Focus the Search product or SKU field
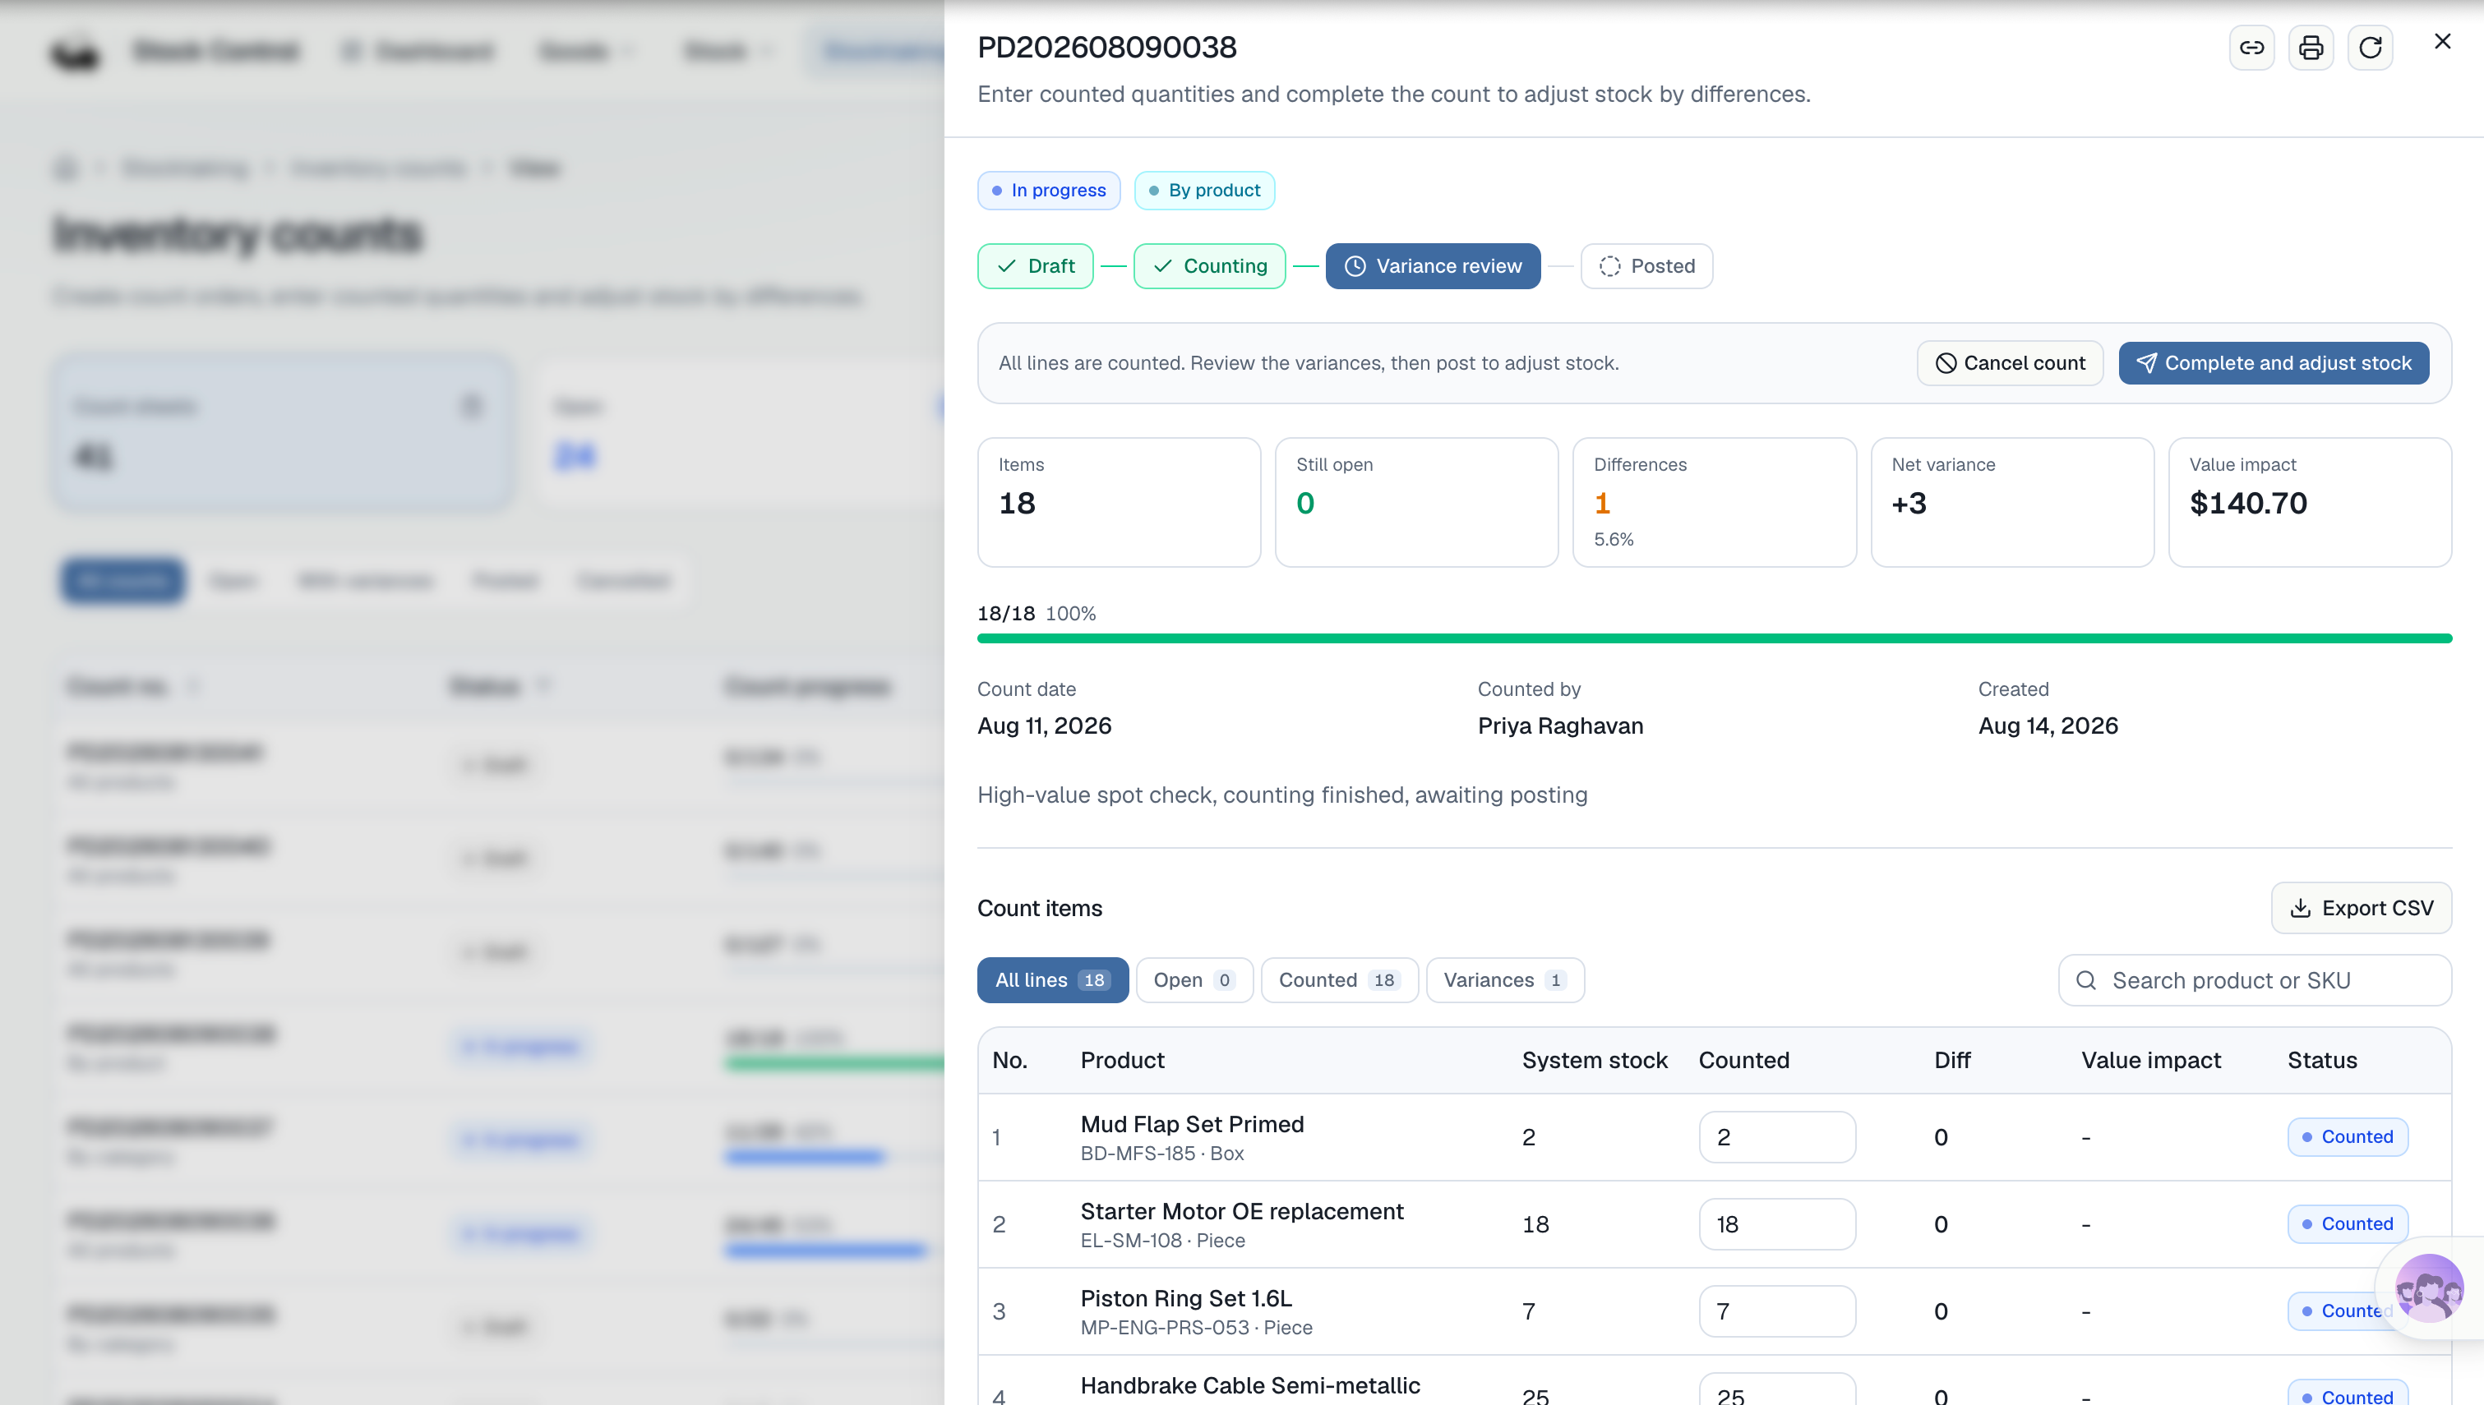The image size is (2484, 1405). (2255, 980)
